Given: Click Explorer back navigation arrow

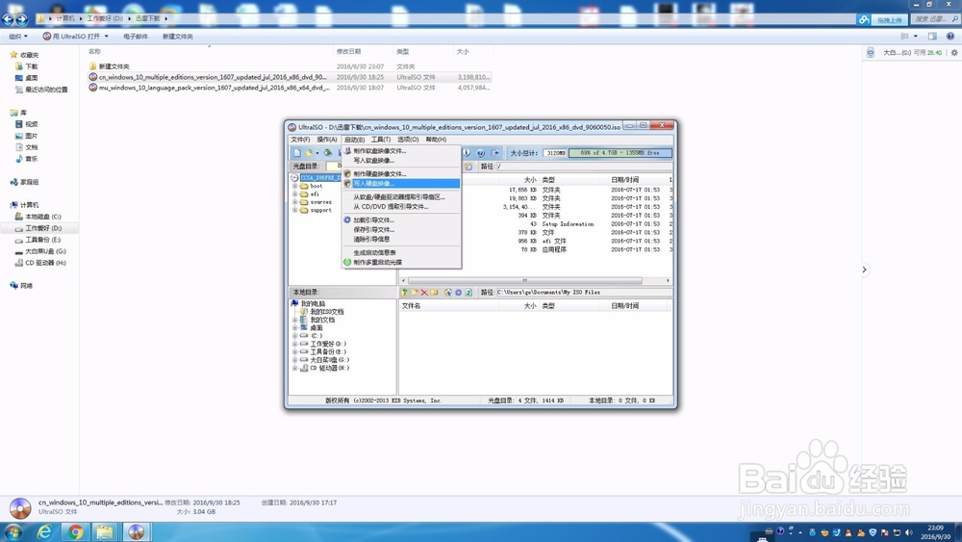Looking at the screenshot, I should pos(8,19).
